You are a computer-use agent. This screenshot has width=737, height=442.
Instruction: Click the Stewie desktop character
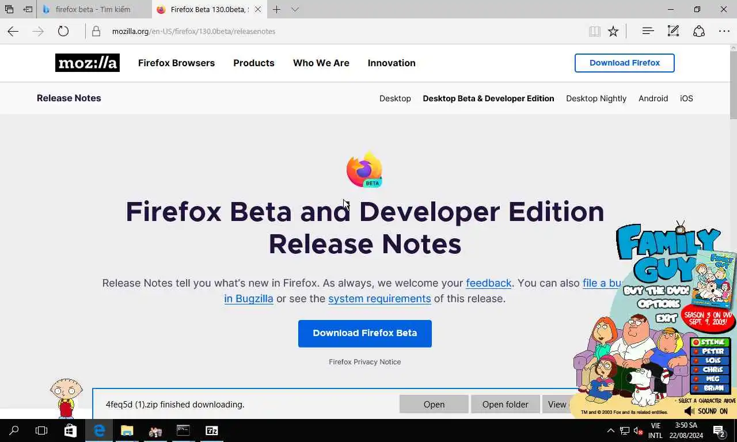(66, 398)
